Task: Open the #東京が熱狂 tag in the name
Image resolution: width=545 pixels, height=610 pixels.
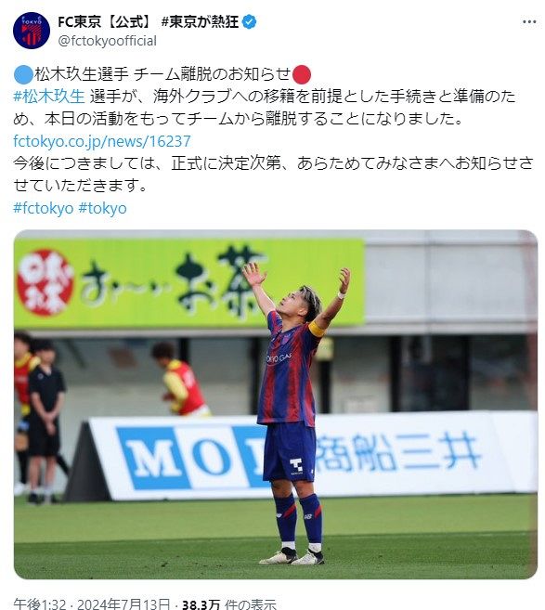Action: coord(200,21)
